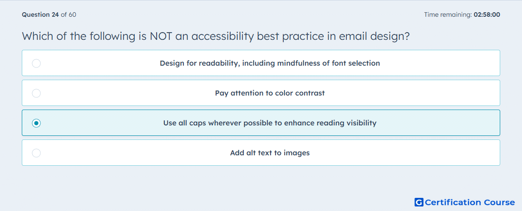Image resolution: width=522 pixels, height=211 pixels.
Task: Click empty area inside the highlighted answer box
Action: tap(439, 123)
